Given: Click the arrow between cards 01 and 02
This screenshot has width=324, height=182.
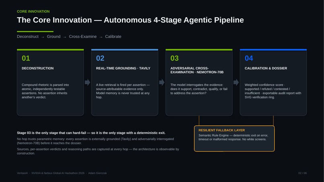Looking at the screenshot, I should pos(88,82).
